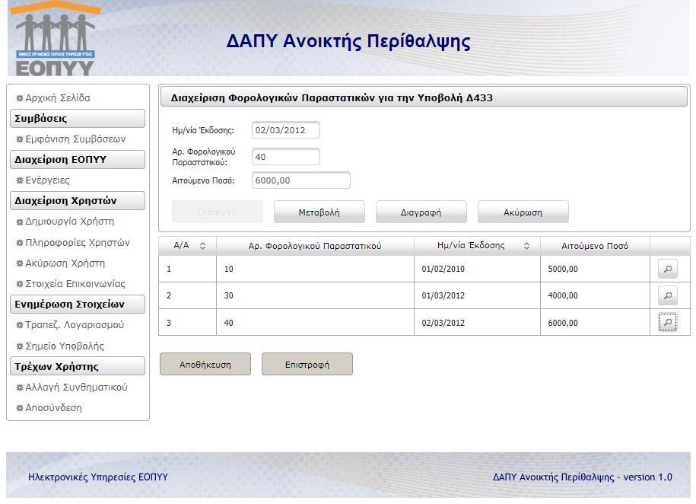The width and height of the screenshot is (696, 504).
Task: Select the Διαχείριση Χρηστών menu header
Action: [78, 201]
